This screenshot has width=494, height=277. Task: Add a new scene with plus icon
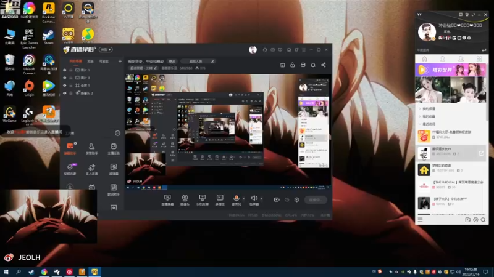click(x=120, y=61)
